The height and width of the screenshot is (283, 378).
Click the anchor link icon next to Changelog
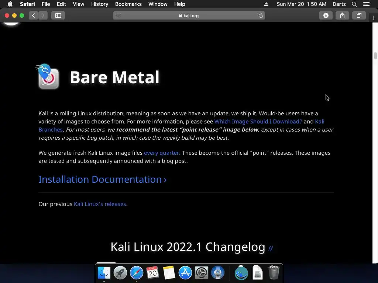click(x=271, y=248)
